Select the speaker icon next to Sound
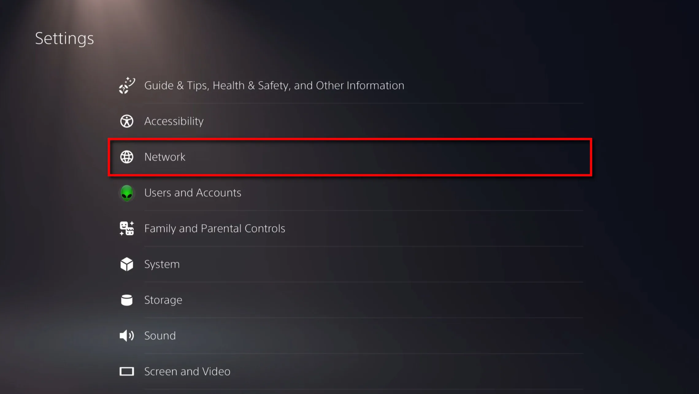This screenshot has height=394, width=699. [x=126, y=335]
